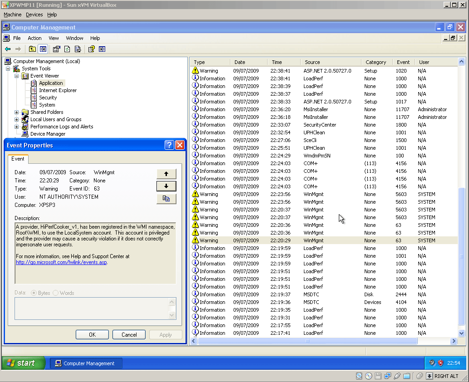Click the greyed Forward arrow in toolbar
Image resolution: width=469 pixels, height=382 pixels.
(x=18, y=49)
